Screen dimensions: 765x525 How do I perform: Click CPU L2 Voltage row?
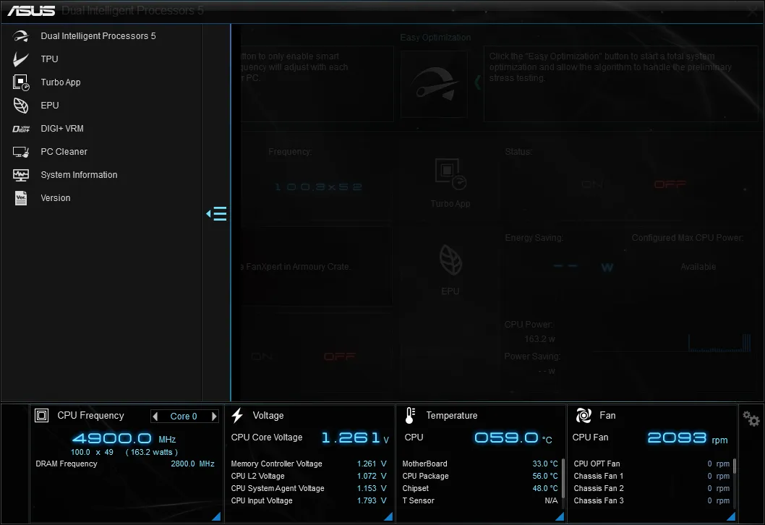click(308, 477)
